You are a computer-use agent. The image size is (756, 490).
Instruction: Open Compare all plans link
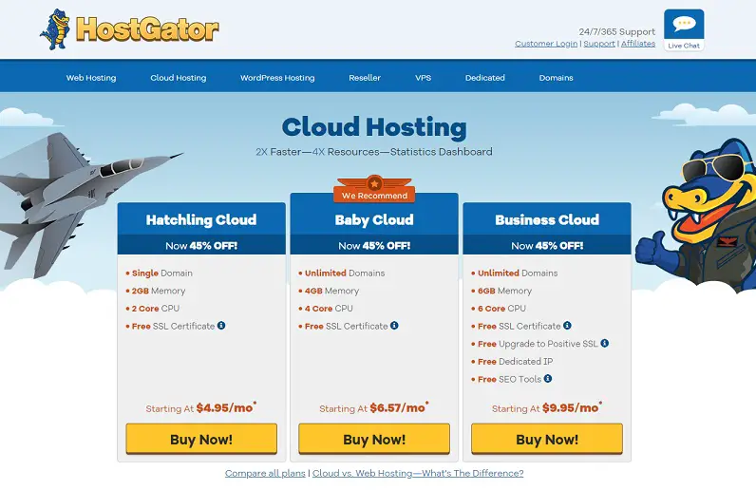(x=265, y=473)
